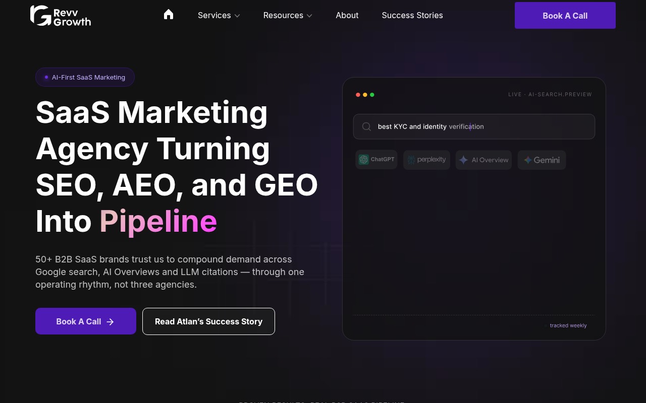646x403 pixels.
Task: Open the Success Stories page
Action: (x=412, y=15)
